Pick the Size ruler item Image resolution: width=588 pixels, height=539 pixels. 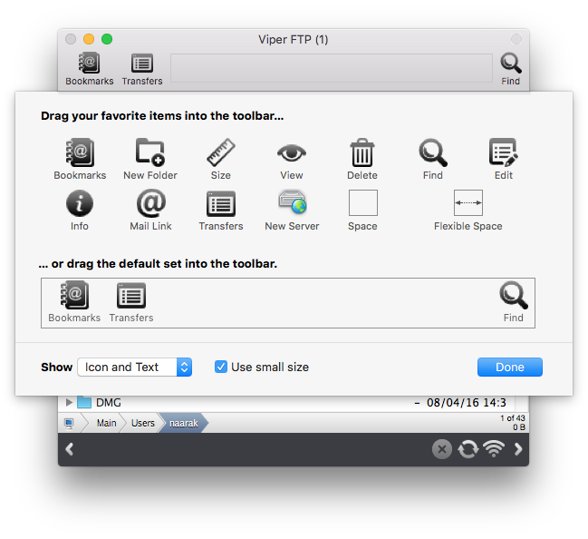click(221, 159)
